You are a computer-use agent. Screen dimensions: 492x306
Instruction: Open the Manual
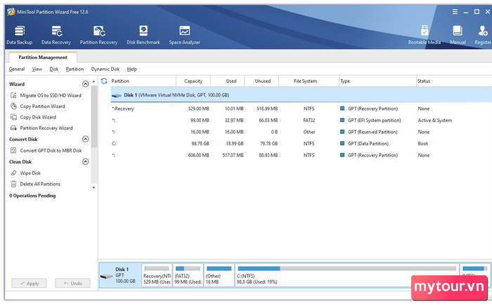pos(458,35)
